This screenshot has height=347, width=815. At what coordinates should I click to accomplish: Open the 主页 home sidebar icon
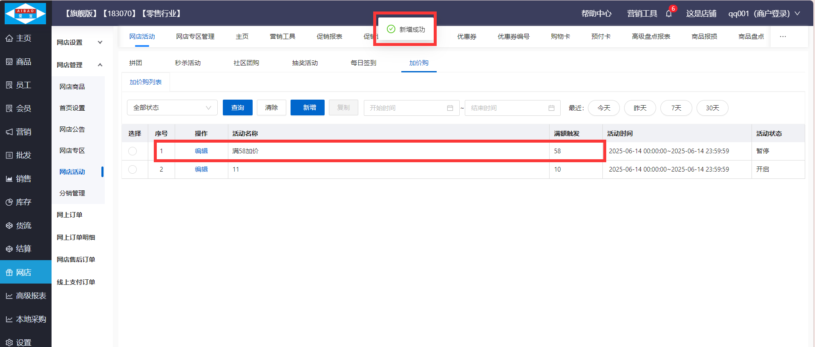coord(9,38)
